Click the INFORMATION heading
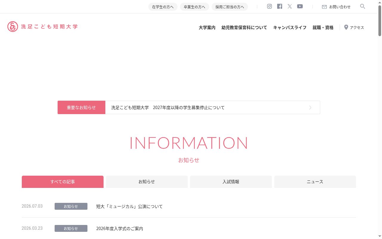The height and width of the screenshot is (239, 382). (189, 143)
